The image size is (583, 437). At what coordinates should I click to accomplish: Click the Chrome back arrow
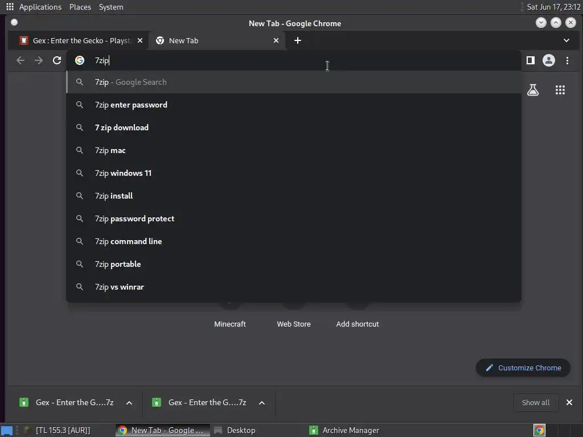pyautogui.click(x=20, y=60)
